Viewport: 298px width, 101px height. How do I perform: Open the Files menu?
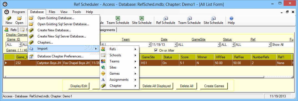[x=52, y=12]
